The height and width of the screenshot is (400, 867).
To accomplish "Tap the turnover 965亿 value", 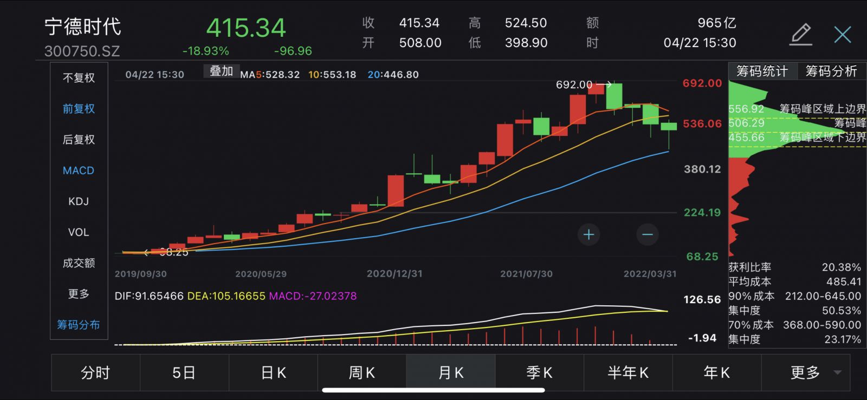I will point(716,23).
